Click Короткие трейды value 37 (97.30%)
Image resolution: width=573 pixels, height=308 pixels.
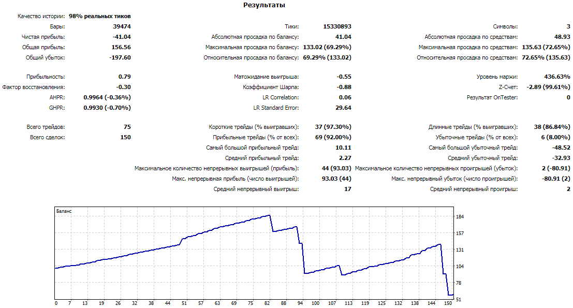(x=333, y=127)
